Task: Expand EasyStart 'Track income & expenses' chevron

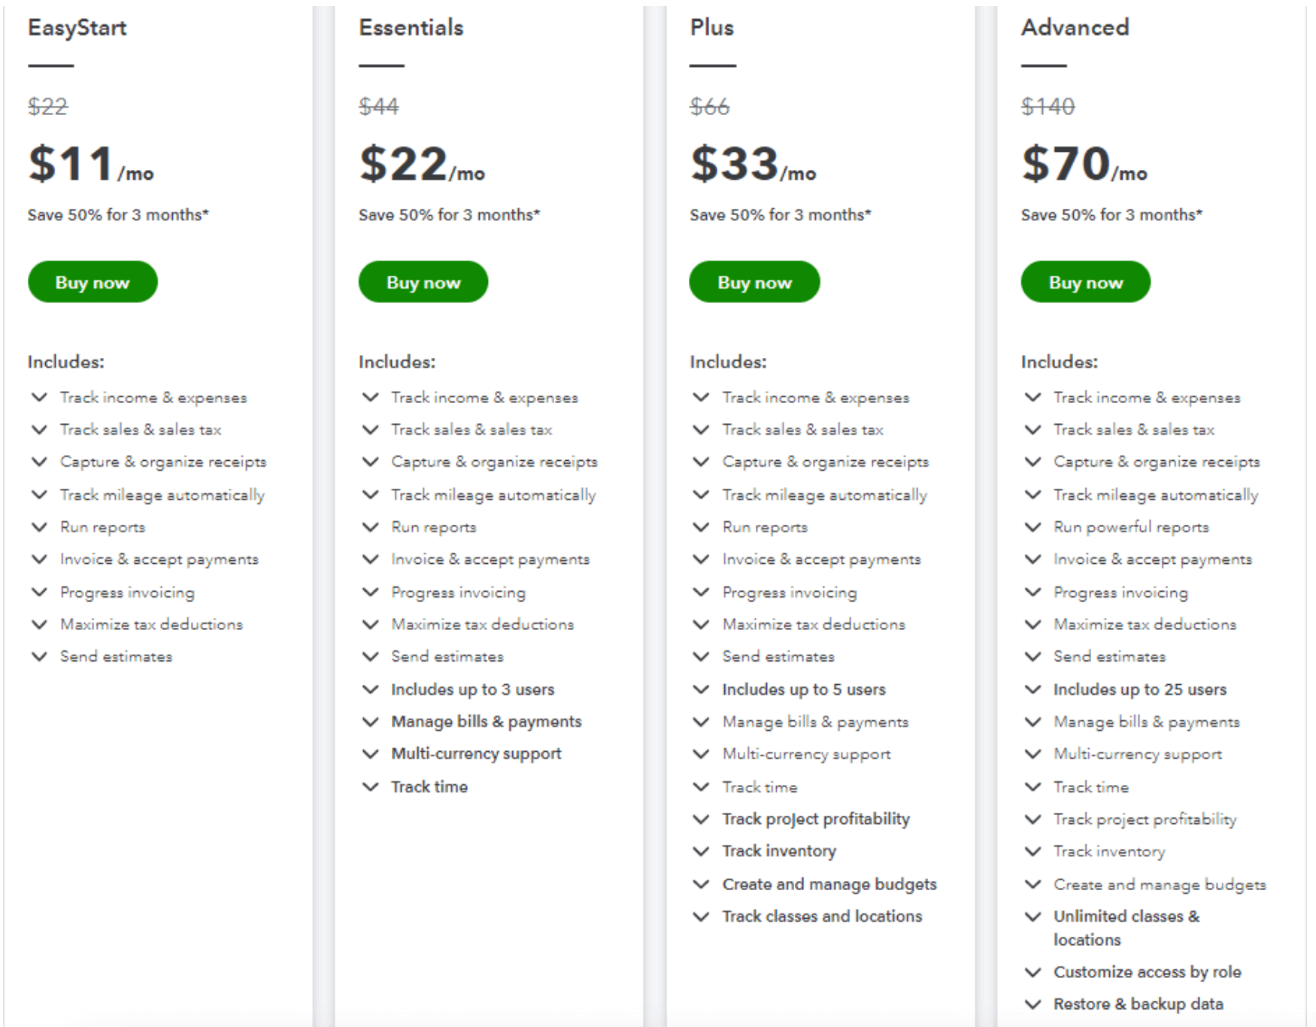Action: (39, 397)
